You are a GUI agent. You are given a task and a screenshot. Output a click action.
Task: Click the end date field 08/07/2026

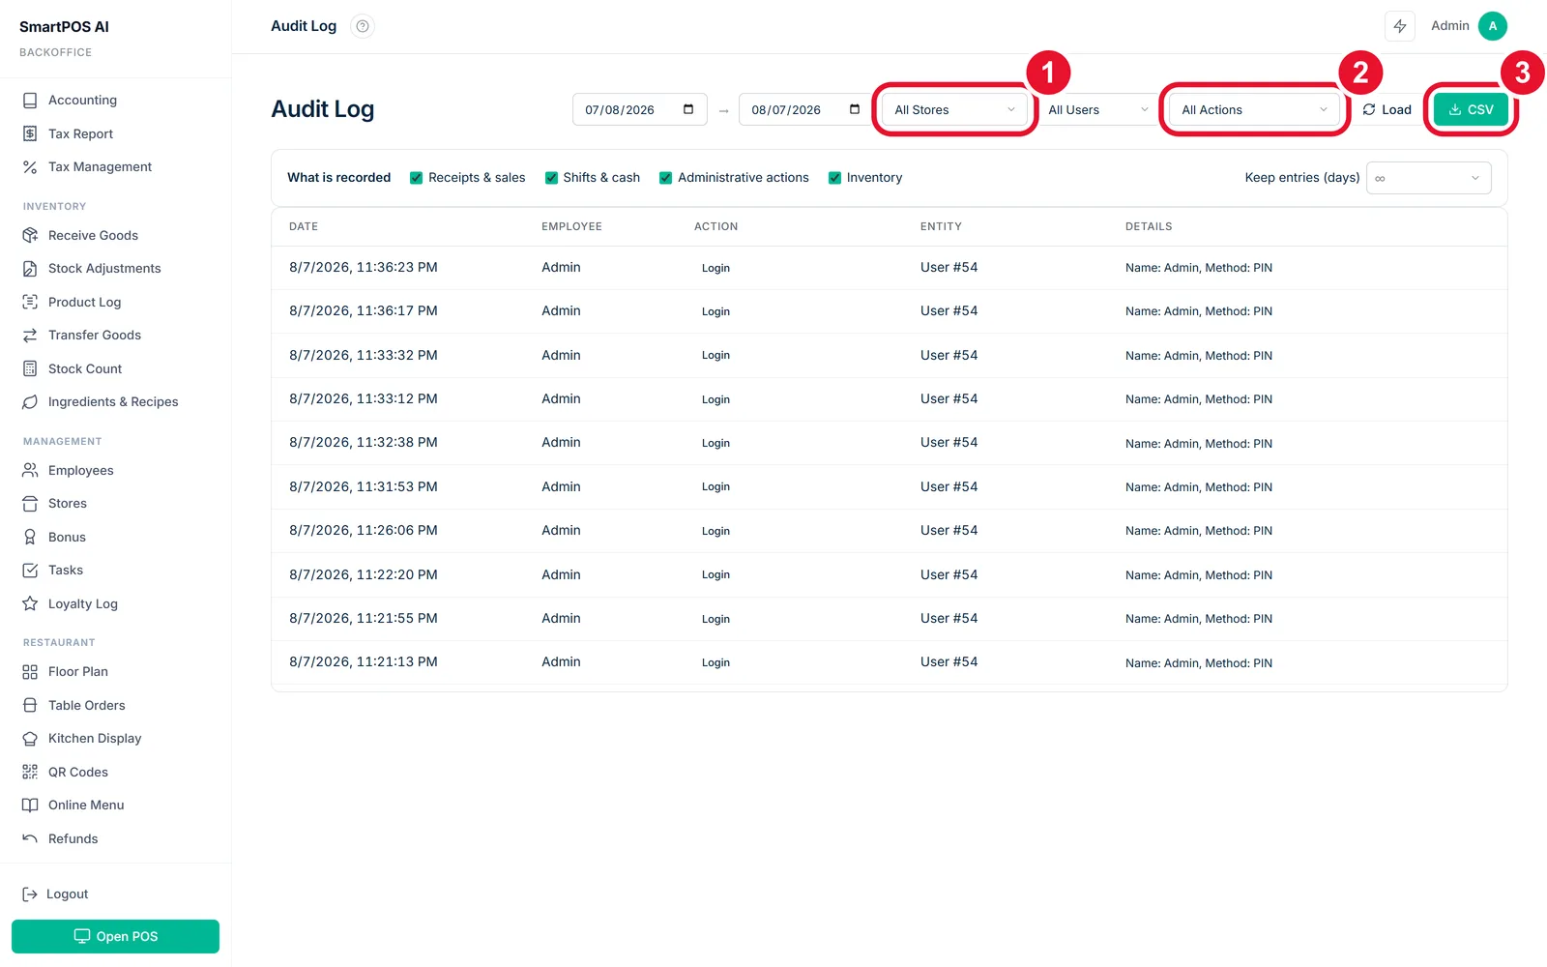coord(805,109)
